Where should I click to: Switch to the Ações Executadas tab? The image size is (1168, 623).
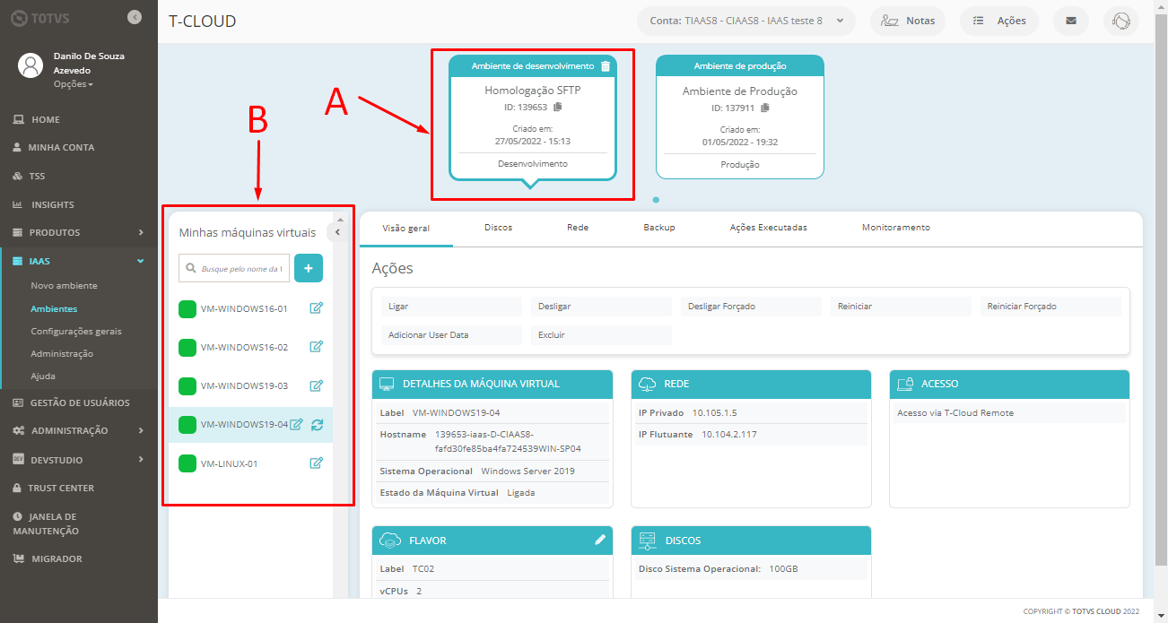[x=769, y=228]
